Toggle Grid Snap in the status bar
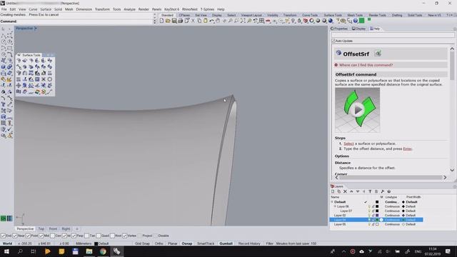457x257 pixels. [x=142, y=243]
